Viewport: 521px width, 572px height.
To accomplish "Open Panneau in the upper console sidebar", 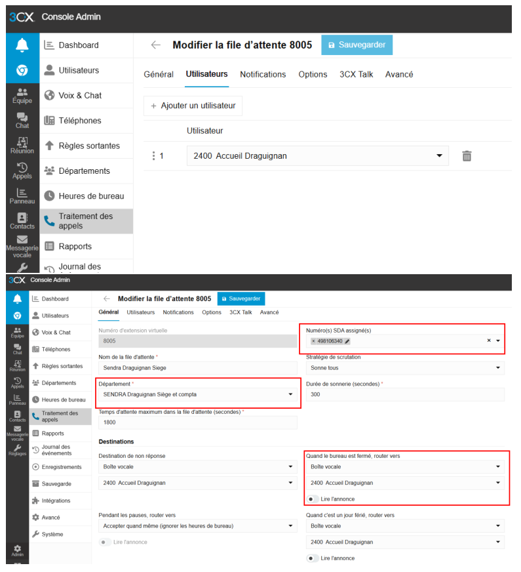I will tap(22, 196).
